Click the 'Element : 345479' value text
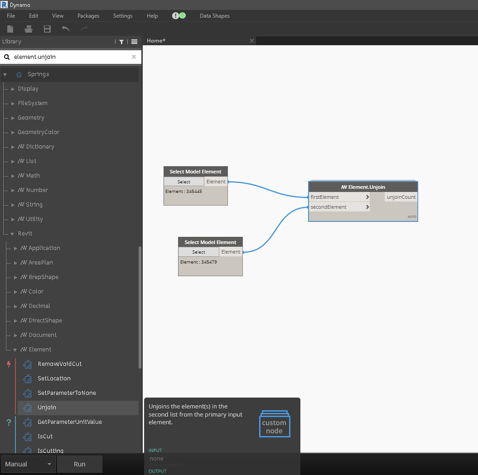 click(198, 262)
